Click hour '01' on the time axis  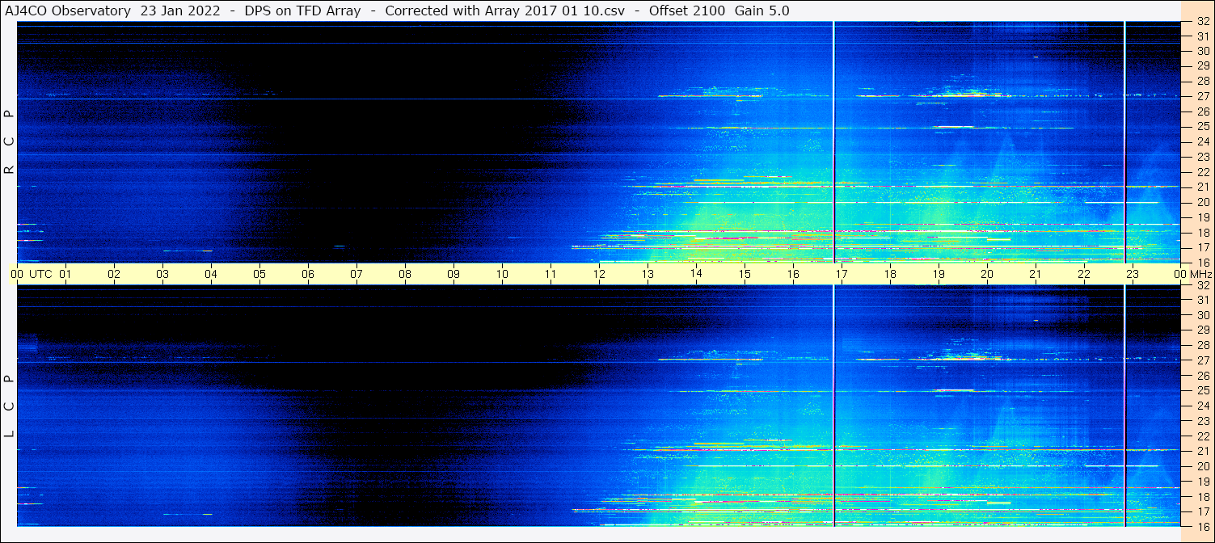tap(65, 274)
